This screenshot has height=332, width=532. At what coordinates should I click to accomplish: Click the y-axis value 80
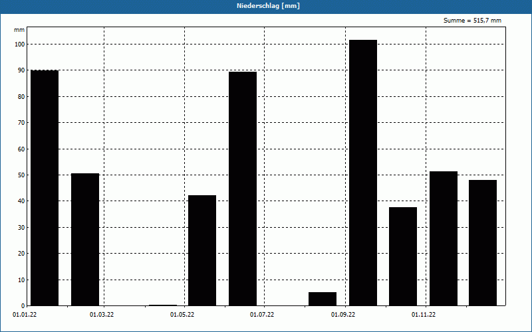coord(22,96)
